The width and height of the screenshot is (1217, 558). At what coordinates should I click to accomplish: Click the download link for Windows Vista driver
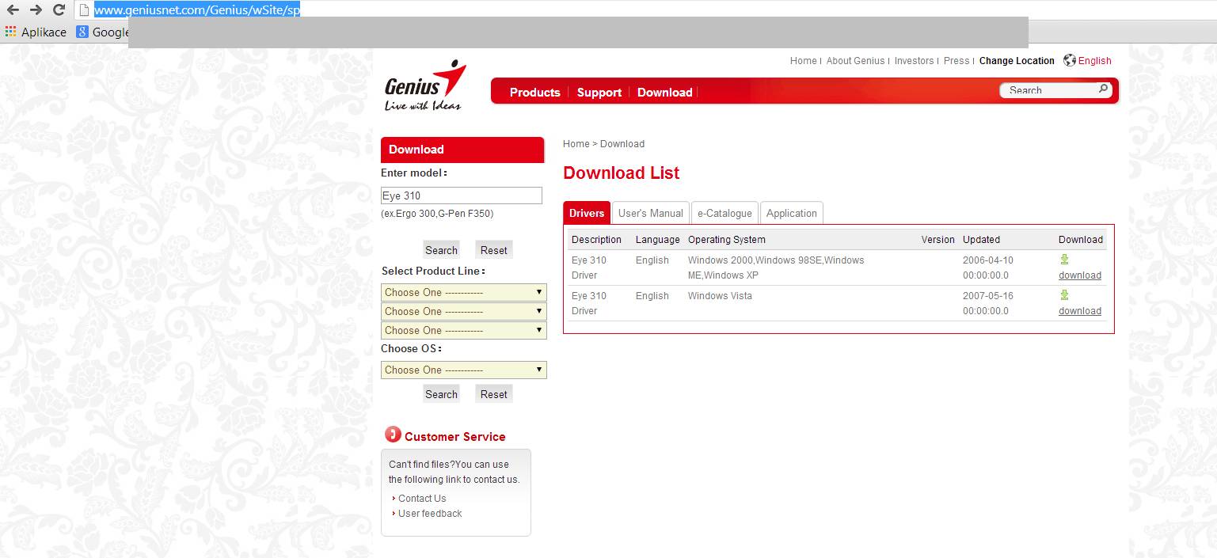point(1080,311)
